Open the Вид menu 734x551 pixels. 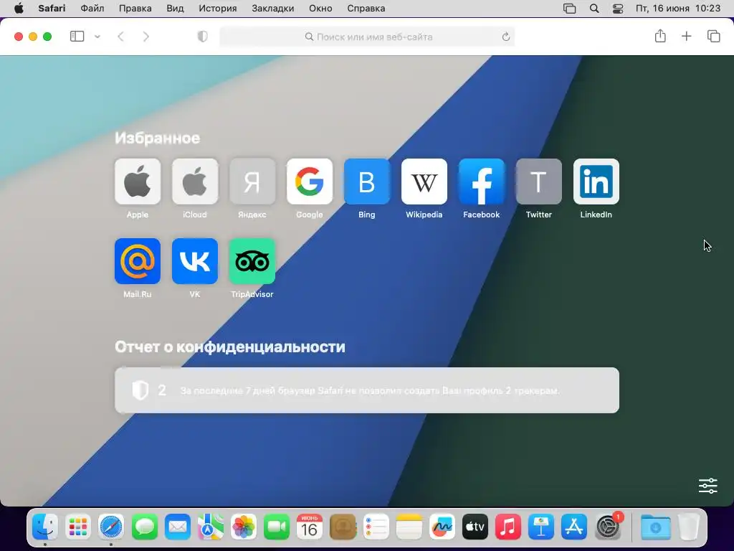pos(175,8)
